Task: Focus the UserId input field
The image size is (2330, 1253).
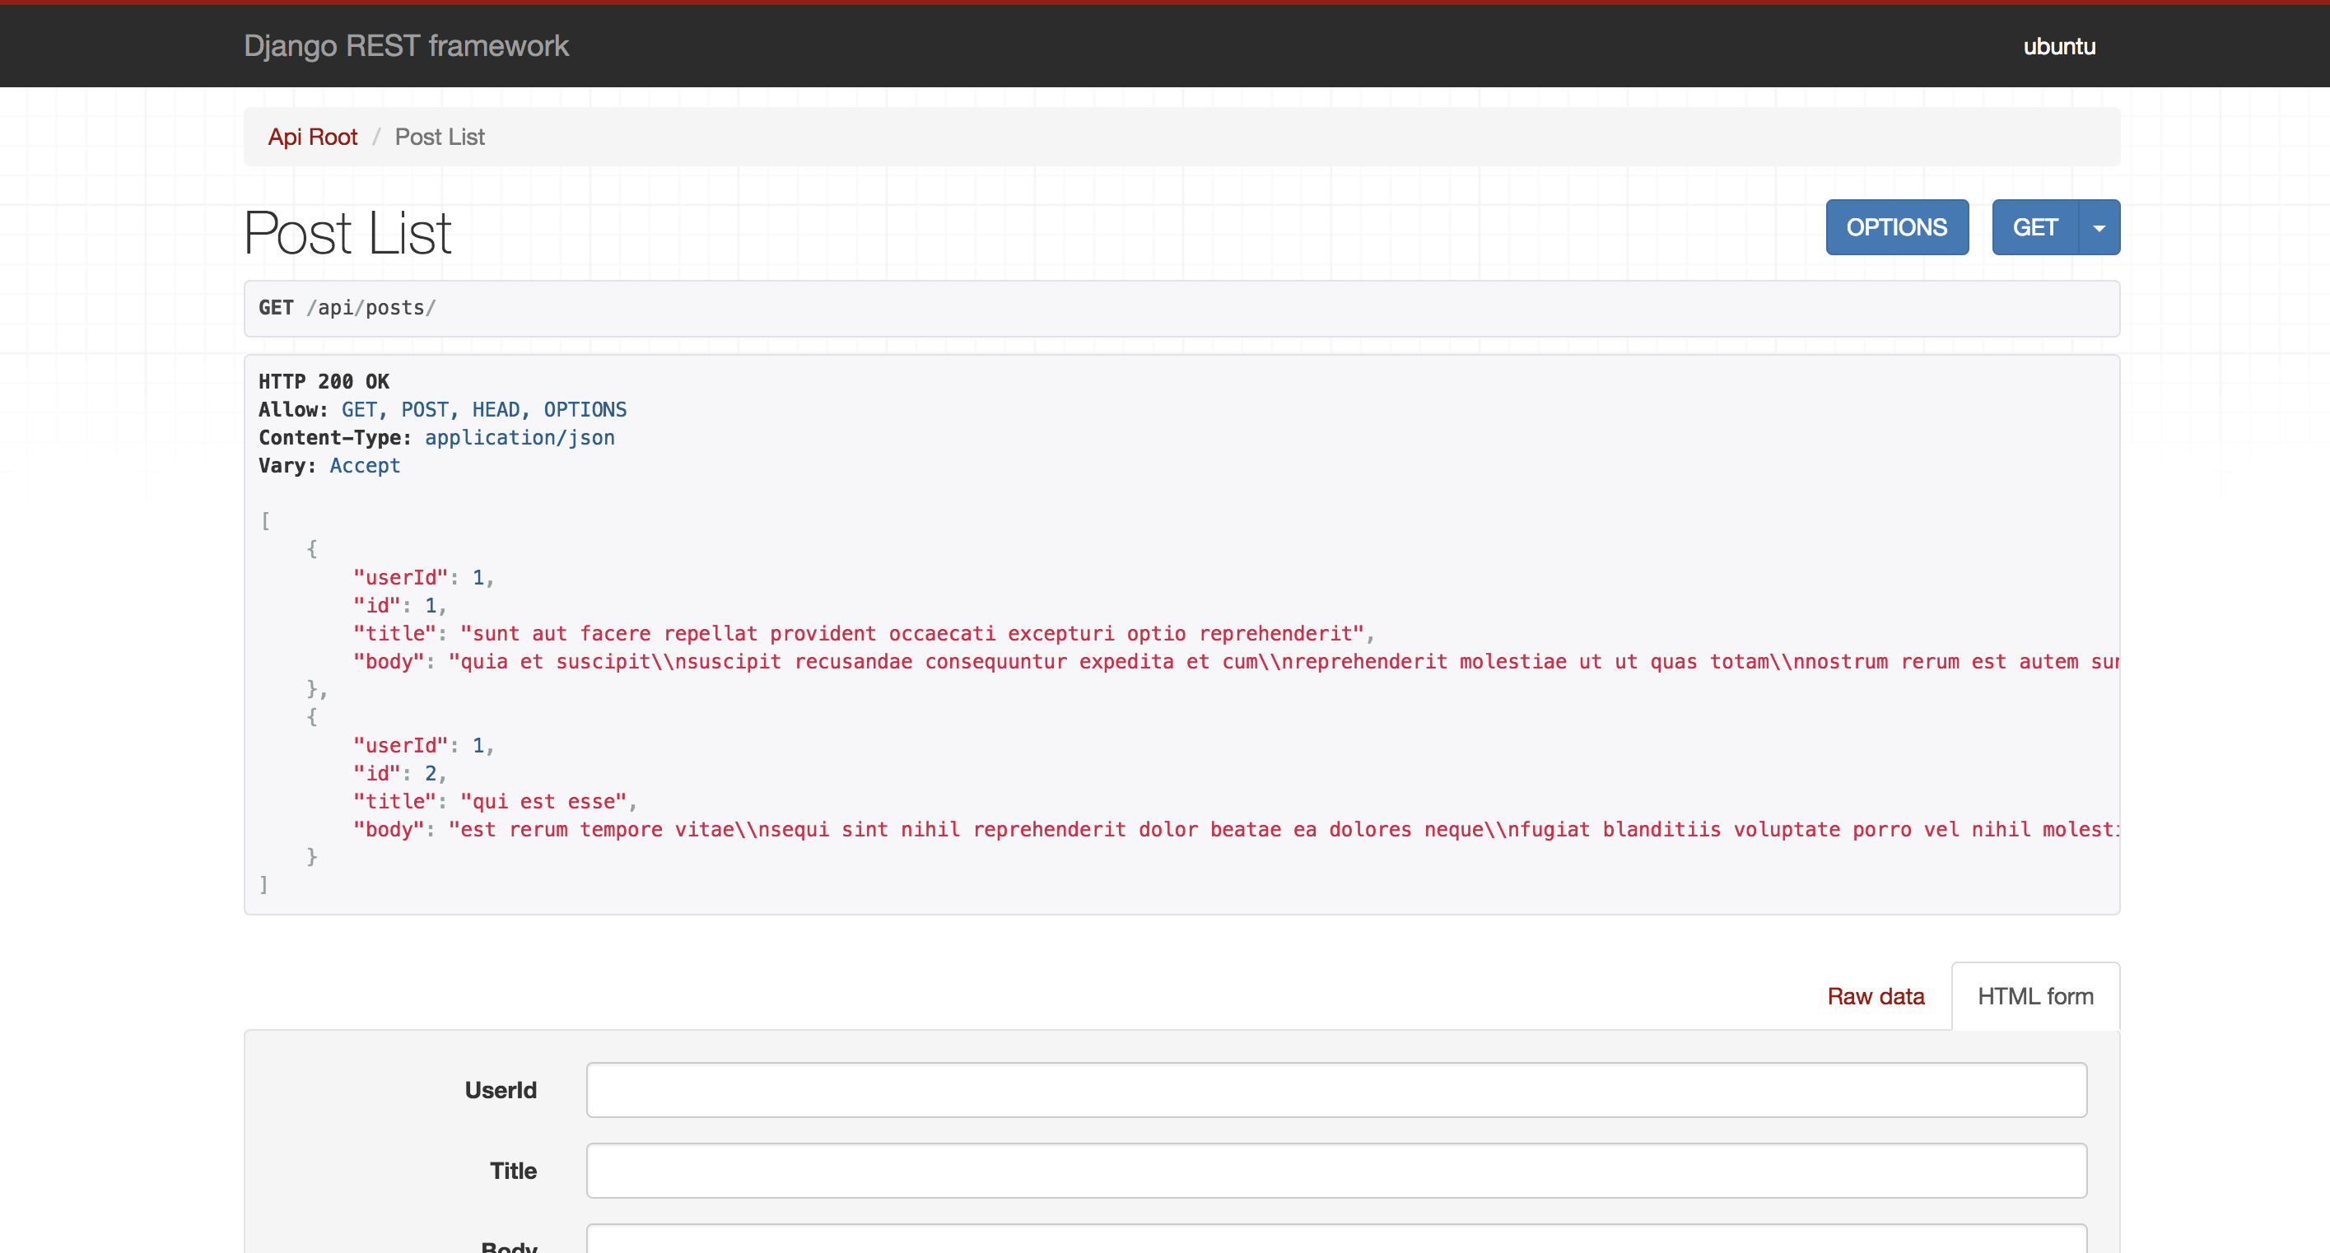Action: tap(1336, 1090)
